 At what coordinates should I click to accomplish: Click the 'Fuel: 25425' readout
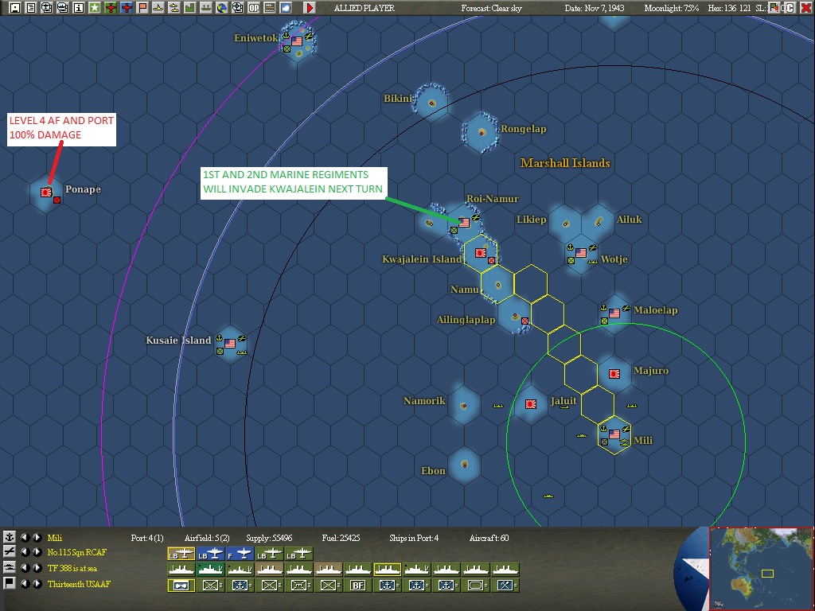pyautogui.click(x=341, y=538)
